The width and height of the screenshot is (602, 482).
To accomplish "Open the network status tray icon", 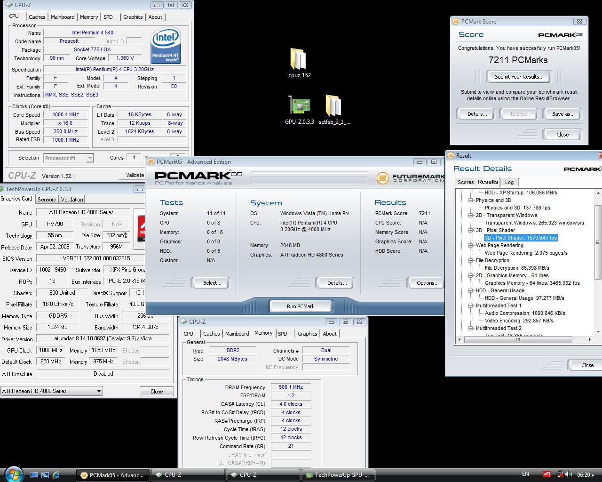I will (560, 474).
